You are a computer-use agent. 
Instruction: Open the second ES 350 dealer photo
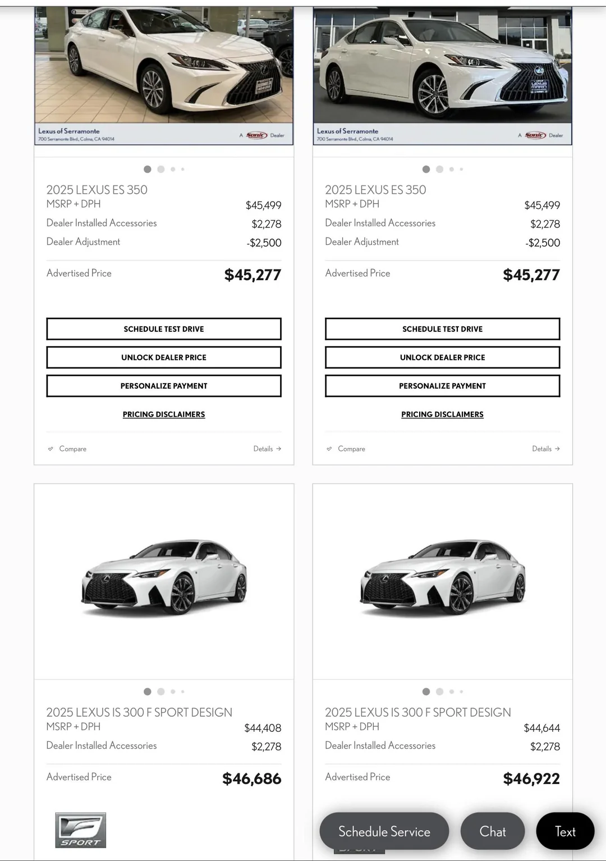click(x=443, y=76)
